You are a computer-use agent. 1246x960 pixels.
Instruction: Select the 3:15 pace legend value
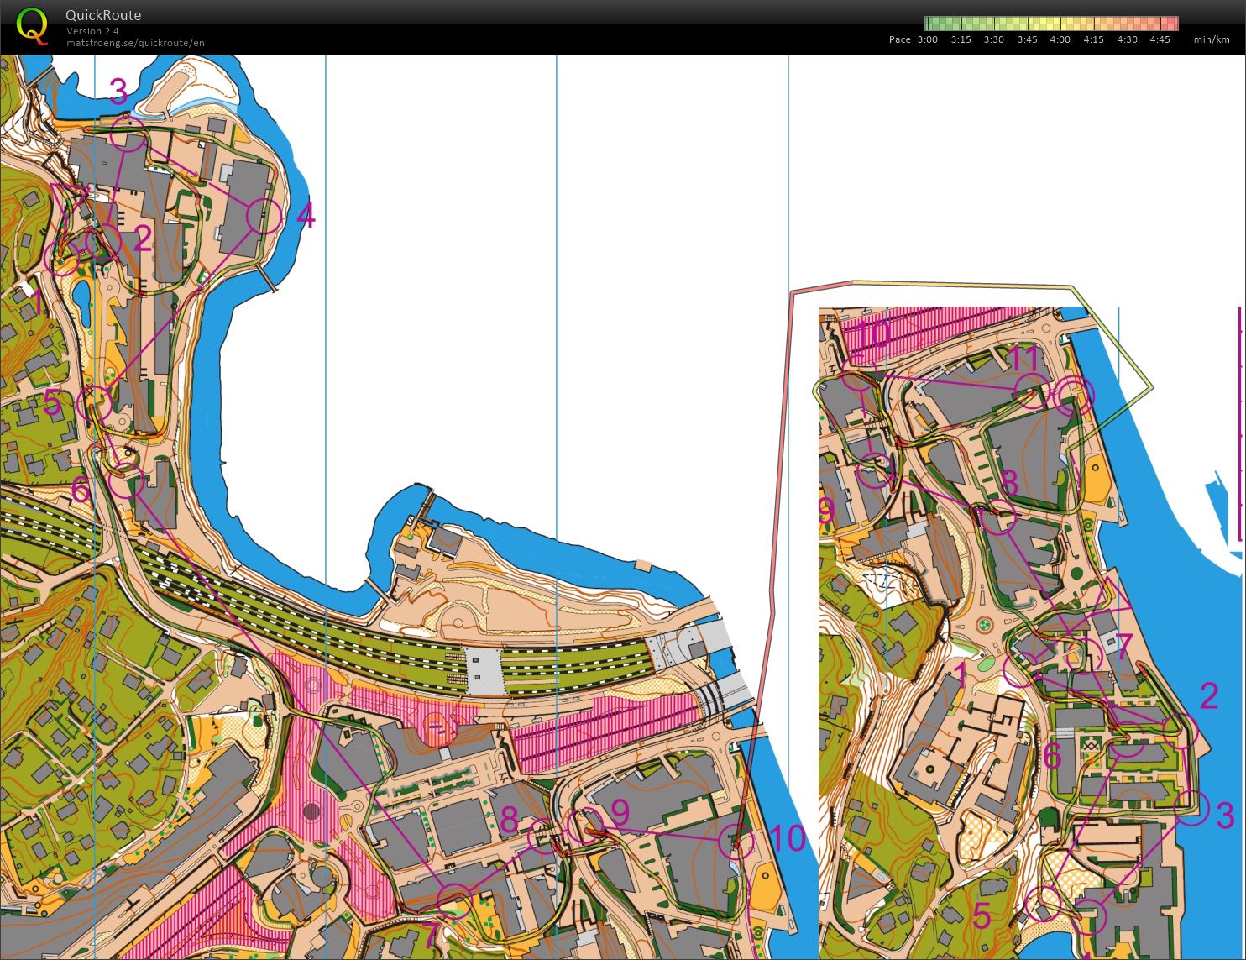[x=961, y=39]
